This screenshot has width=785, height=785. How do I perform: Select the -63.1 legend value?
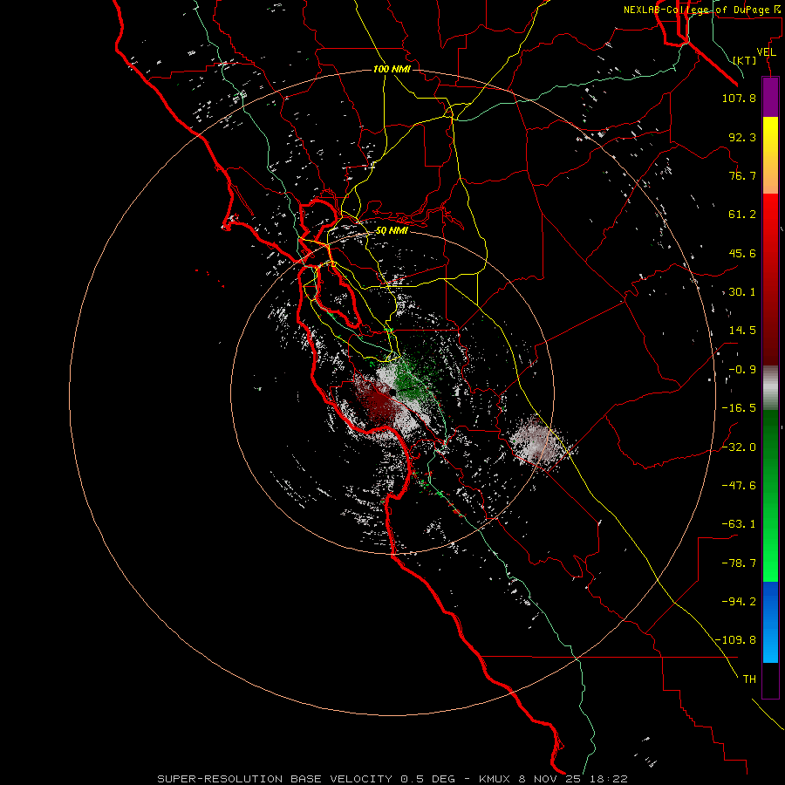click(x=739, y=524)
